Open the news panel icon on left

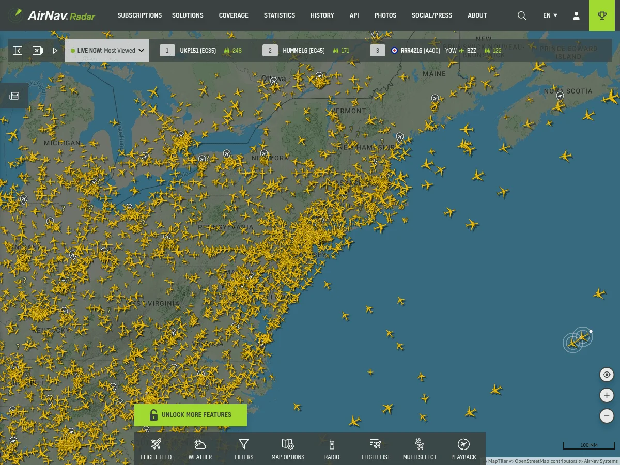[x=14, y=96]
